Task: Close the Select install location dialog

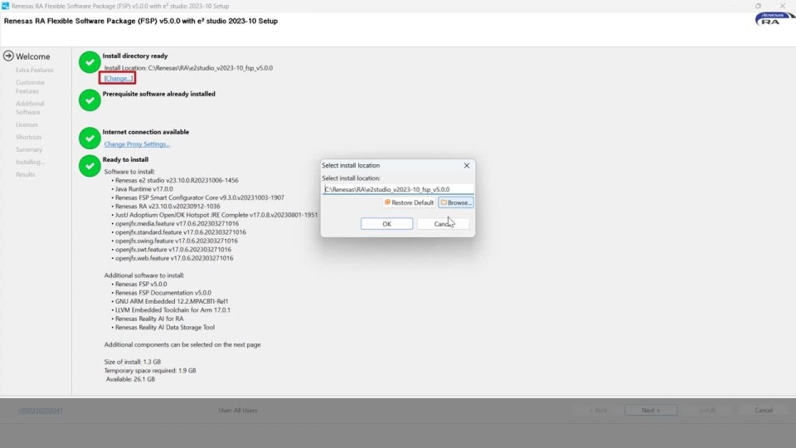Action: coord(467,166)
